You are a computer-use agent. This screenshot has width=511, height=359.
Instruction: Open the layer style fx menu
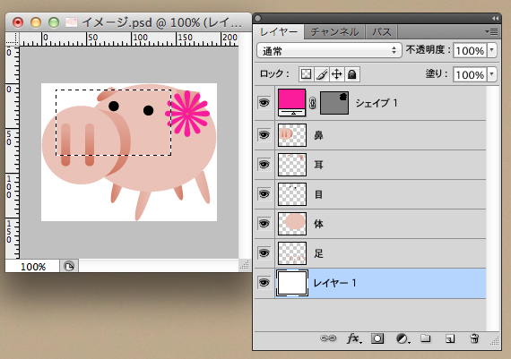(354, 338)
